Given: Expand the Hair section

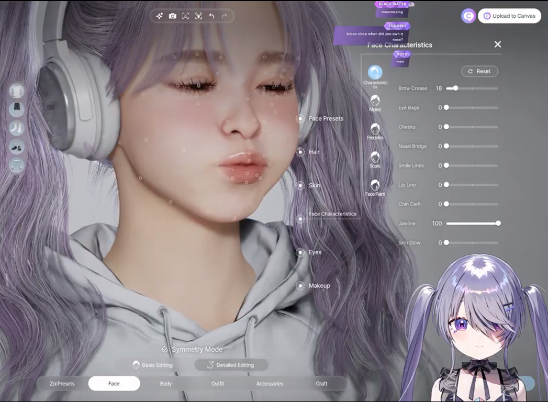Looking at the screenshot, I should point(314,152).
